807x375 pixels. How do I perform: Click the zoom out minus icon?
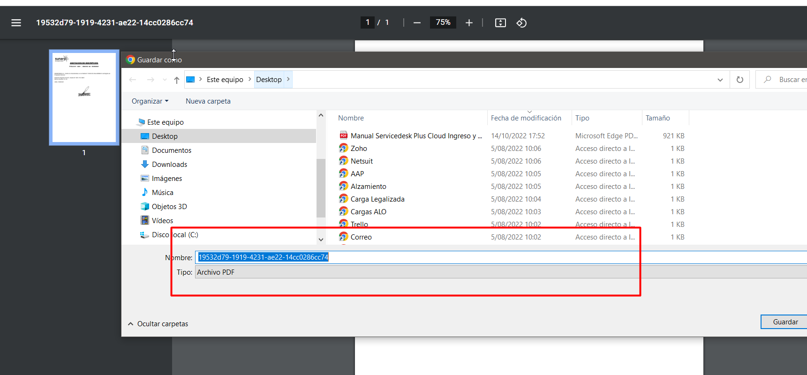(x=417, y=22)
